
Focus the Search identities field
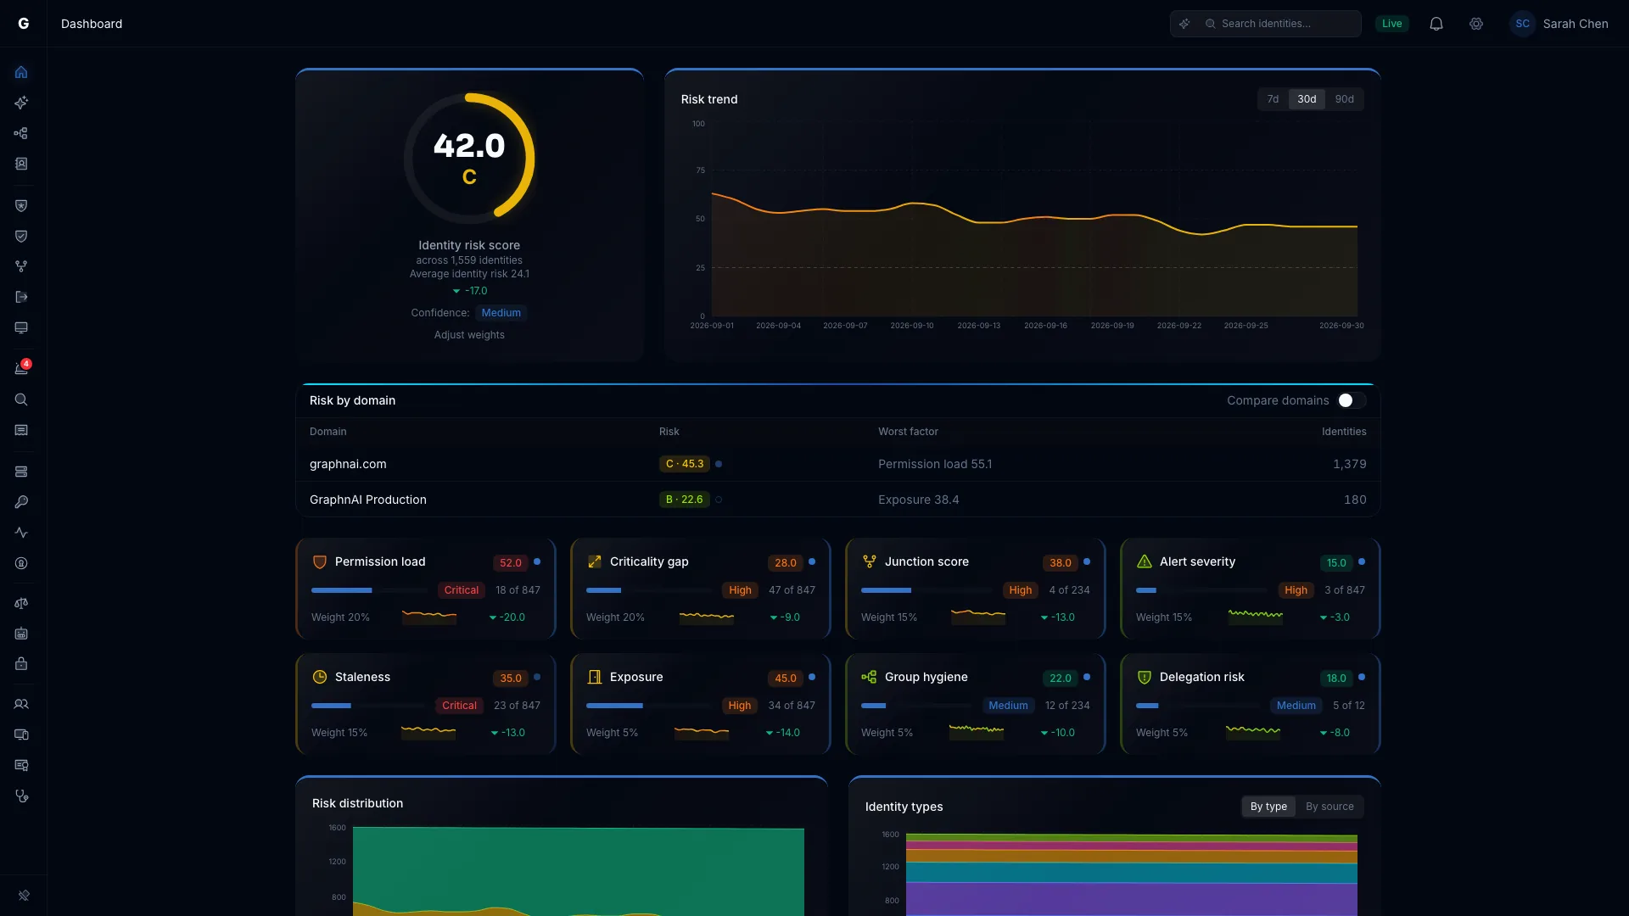point(1265,24)
